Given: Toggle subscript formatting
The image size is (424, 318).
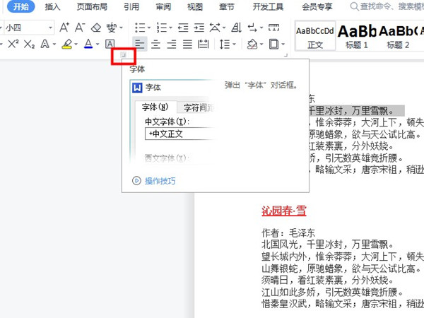Looking at the screenshot, I should 29,45.
